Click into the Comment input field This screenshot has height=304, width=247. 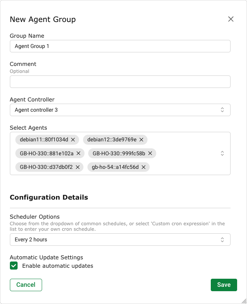click(x=120, y=82)
